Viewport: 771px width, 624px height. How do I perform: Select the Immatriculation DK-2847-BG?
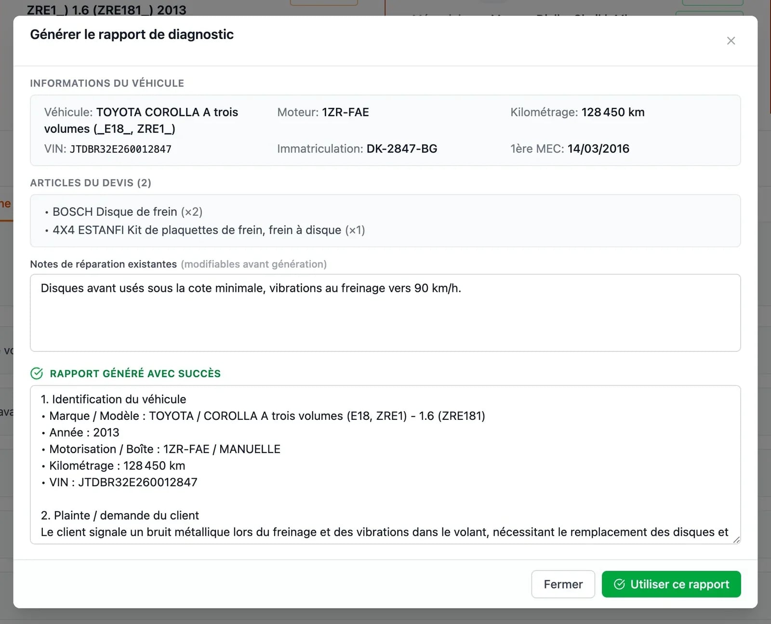coord(401,149)
